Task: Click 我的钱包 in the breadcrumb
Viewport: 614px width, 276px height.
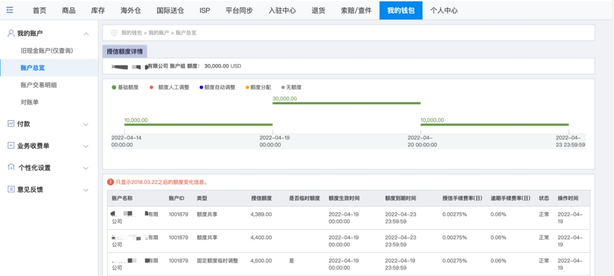Action: (132, 33)
